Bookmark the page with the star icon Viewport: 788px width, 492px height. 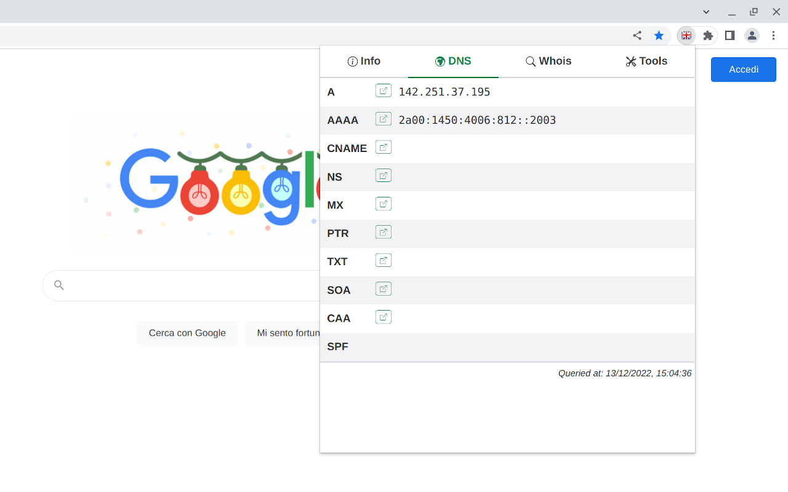(659, 35)
